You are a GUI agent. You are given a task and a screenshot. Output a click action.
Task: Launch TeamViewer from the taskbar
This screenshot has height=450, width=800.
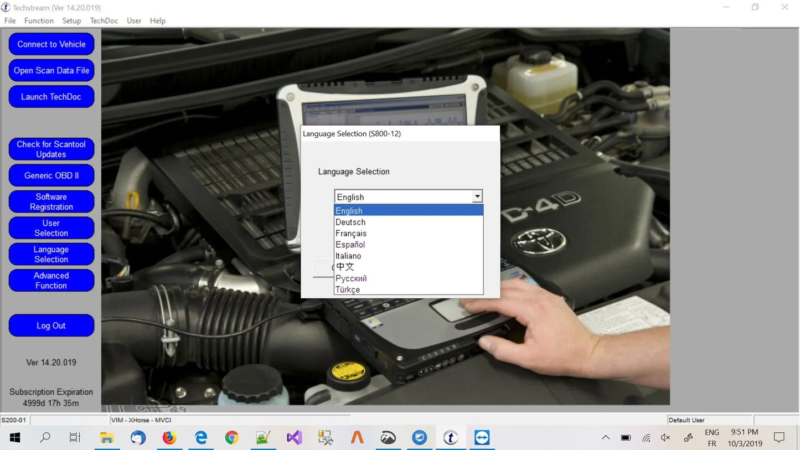pos(482,437)
